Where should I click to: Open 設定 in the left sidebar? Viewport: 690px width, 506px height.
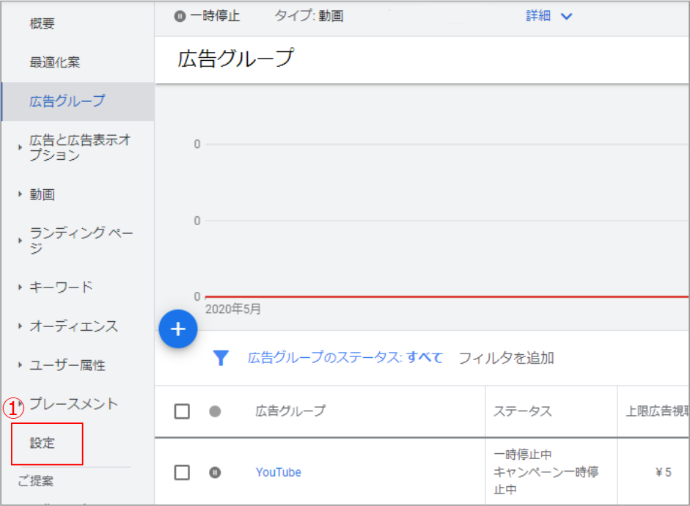coord(43,443)
